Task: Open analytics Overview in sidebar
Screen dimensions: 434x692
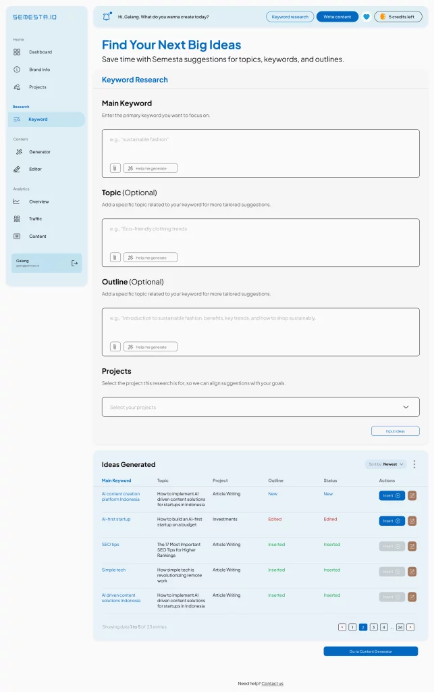Action: tap(38, 201)
